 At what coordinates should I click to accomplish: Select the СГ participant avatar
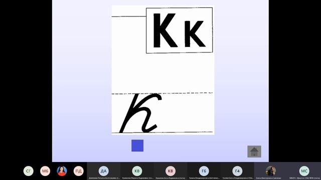tap(28, 171)
